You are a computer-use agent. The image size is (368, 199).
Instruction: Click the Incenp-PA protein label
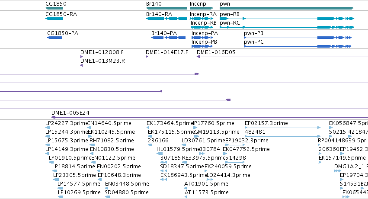[x=205, y=33]
